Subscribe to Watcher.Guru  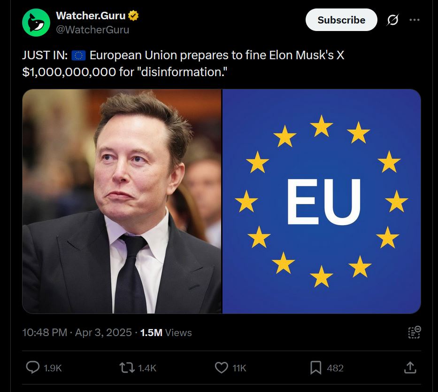(341, 20)
